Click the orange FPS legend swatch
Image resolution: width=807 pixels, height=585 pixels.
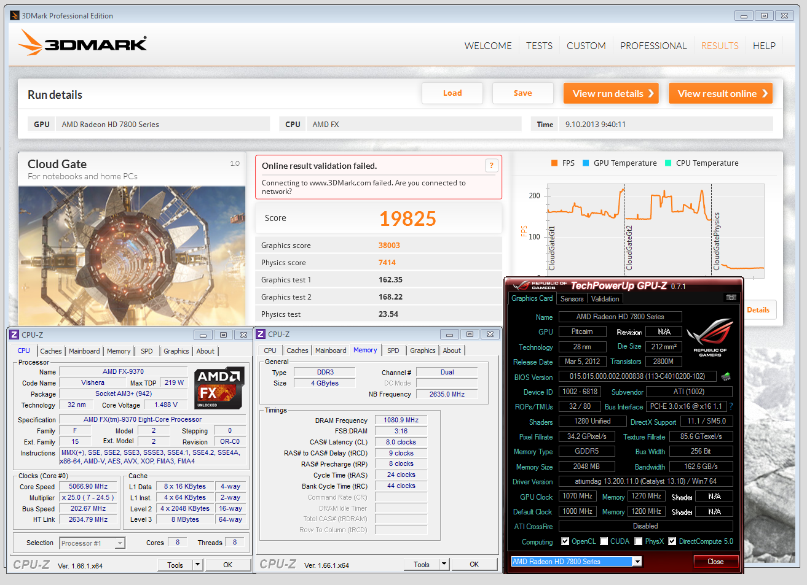click(554, 163)
